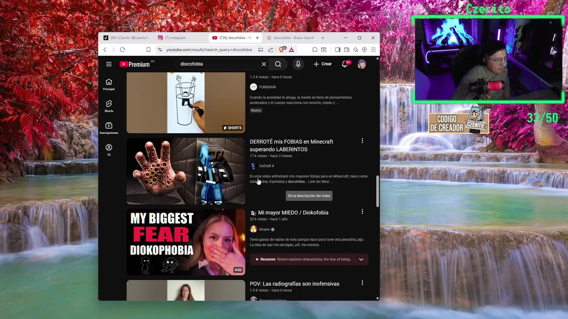Clear the search box with the X icon
Screen dimensions: 568x319
click(x=264, y=64)
